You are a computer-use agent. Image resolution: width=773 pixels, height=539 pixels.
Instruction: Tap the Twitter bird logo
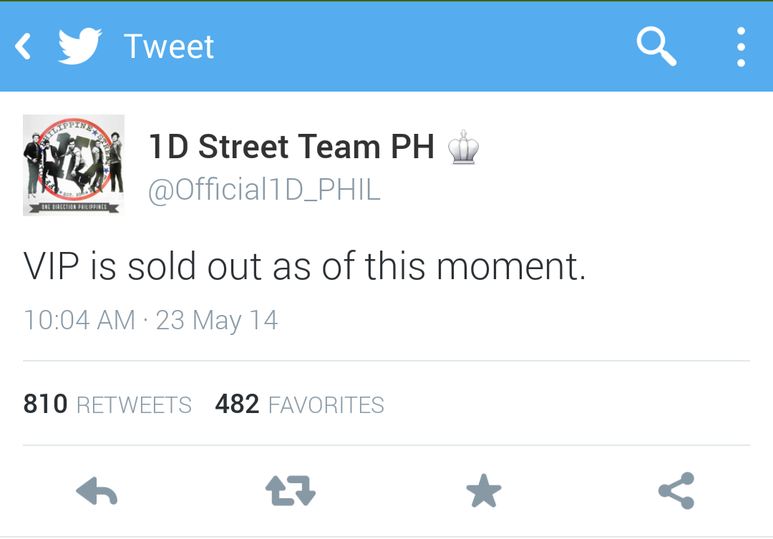pyautogui.click(x=80, y=47)
